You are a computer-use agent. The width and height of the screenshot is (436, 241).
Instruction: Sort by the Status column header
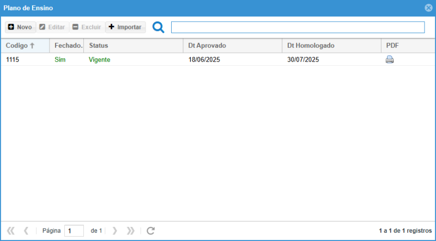[134, 46]
